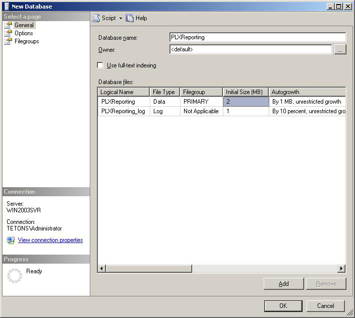Click the horizontal scrollbar left arrow
The image size is (355, 318).
[x=101, y=269]
